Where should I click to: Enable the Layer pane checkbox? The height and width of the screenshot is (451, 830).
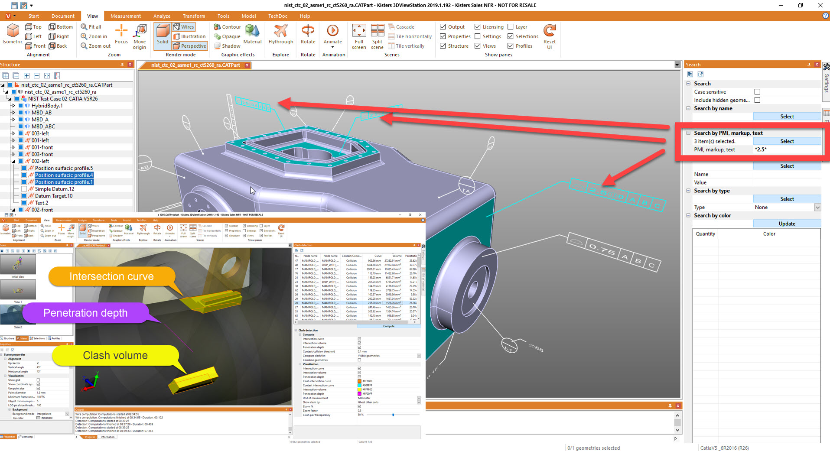(x=511, y=27)
